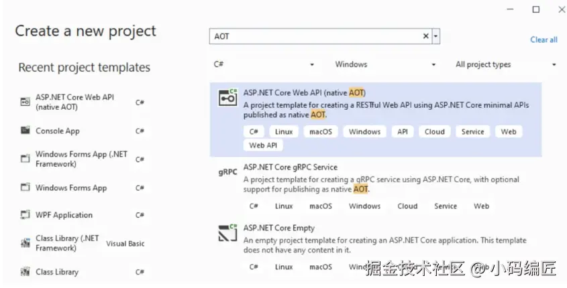This screenshot has height=288, width=567.
Task: Click the Clear all link
Action: click(x=544, y=40)
